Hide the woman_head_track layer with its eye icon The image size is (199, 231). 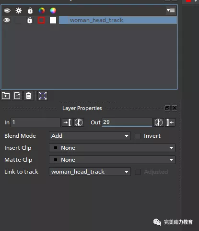7,20
